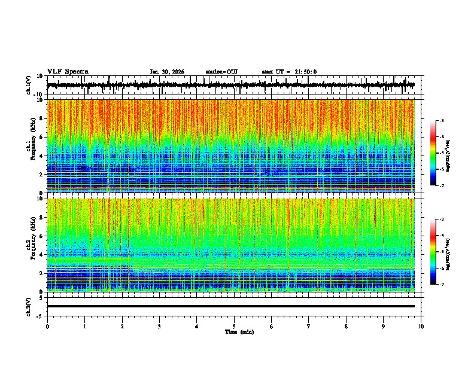Click the ch.1 color bar "log(PSD)(V²/Hz)" label
The height and width of the screenshot is (366, 474).
[448, 155]
